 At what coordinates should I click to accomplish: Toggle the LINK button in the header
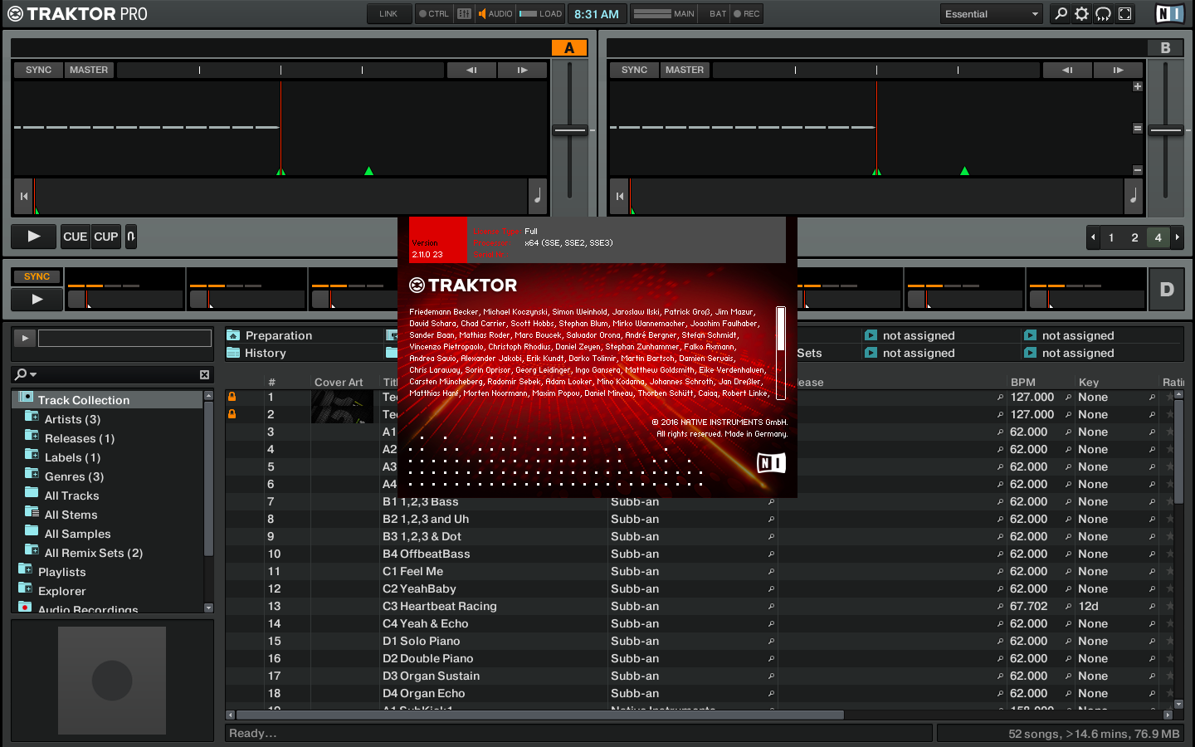tap(388, 14)
